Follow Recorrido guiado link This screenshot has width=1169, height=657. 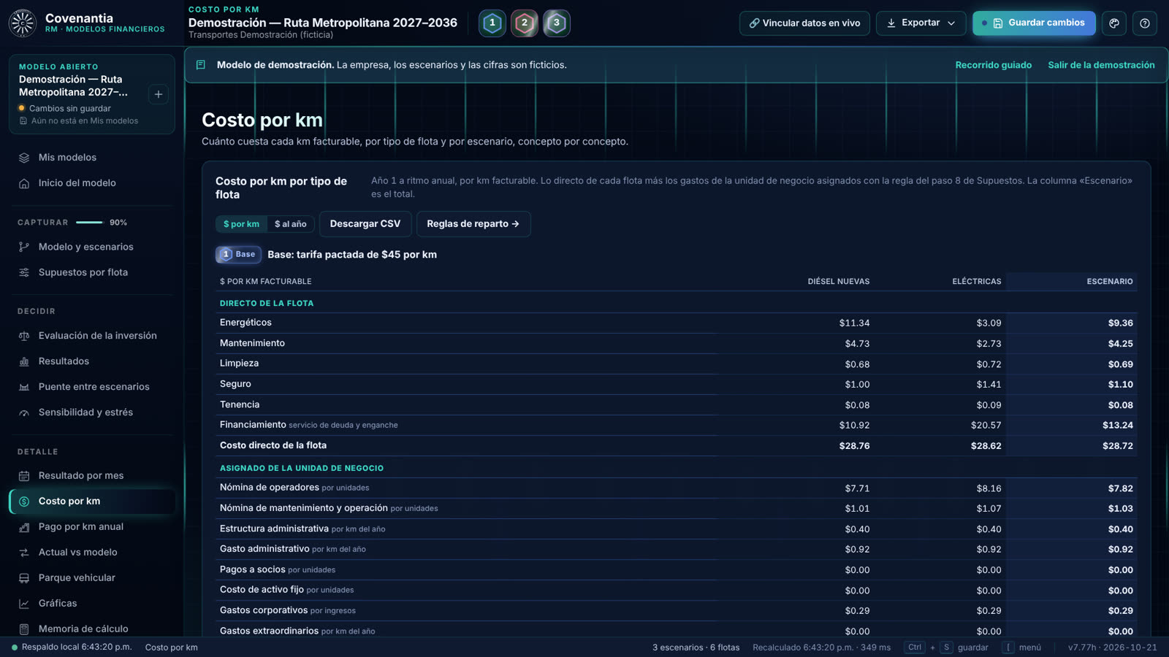(x=994, y=65)
